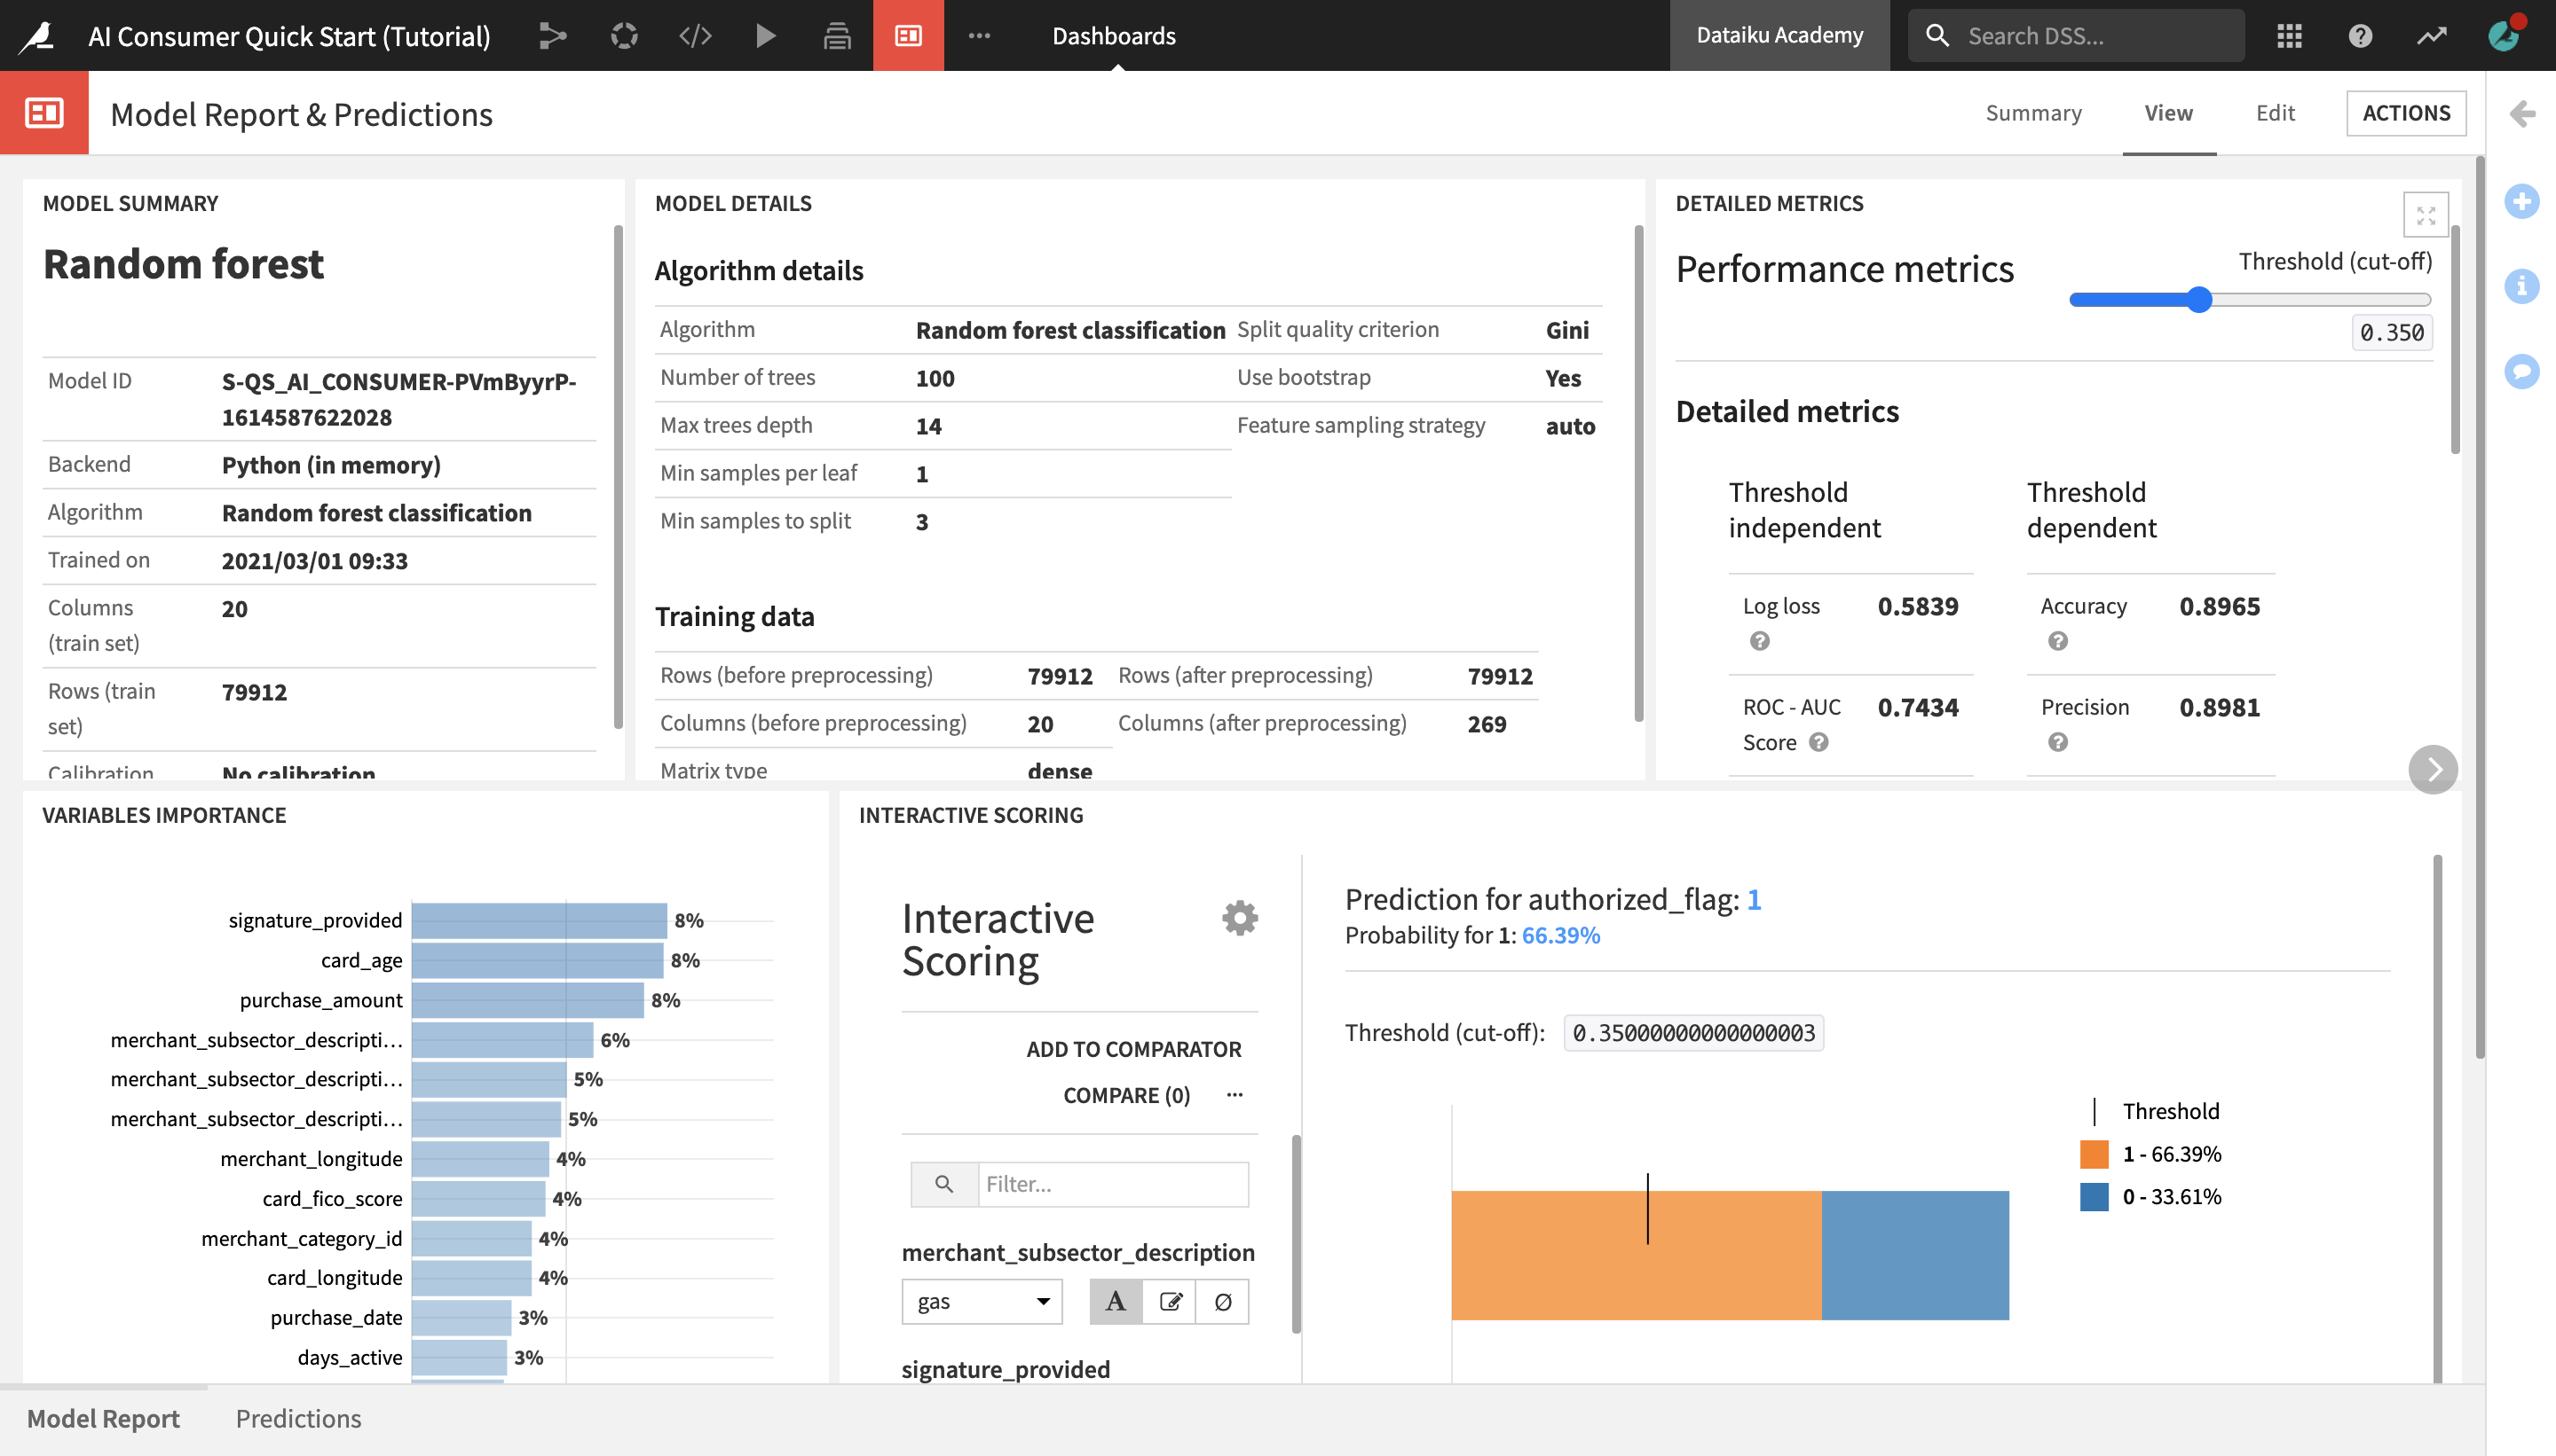
Task: Click the Dataiku bird logo
Action: pos(38,36)
